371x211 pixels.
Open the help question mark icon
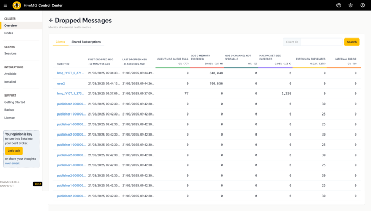[339, 5]
